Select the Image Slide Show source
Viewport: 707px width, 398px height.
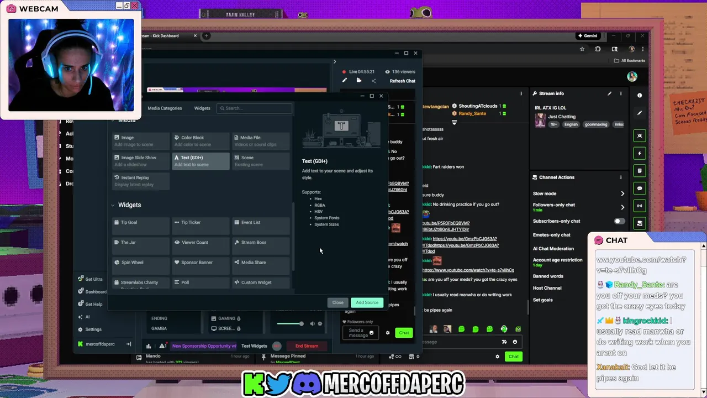(140, 161)
